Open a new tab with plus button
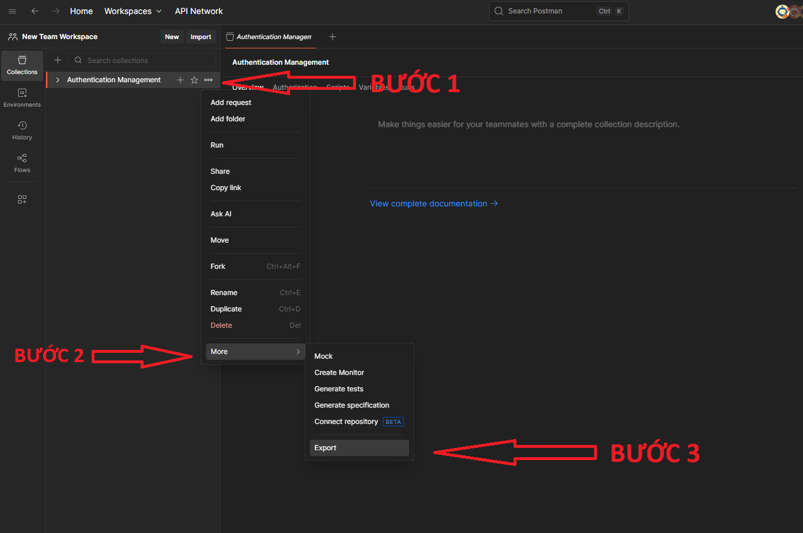 coord(333,37)
